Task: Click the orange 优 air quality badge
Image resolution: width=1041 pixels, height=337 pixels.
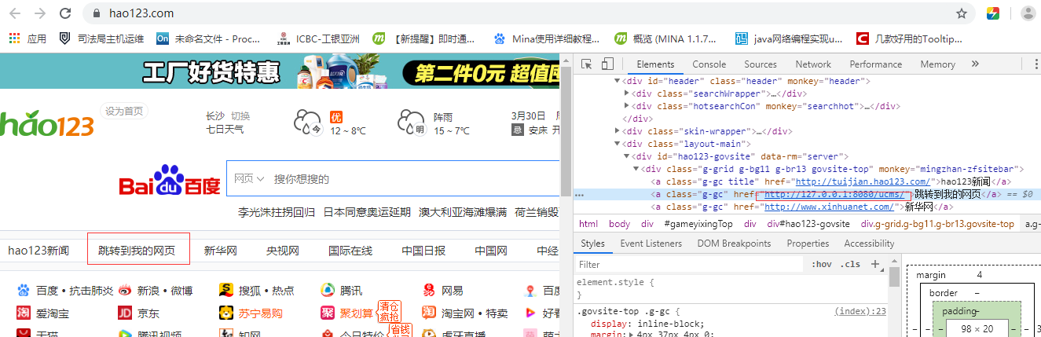Action: pos(336,116)
